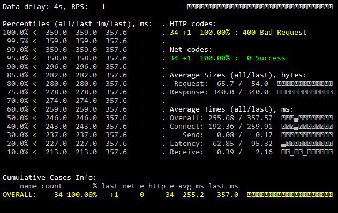This screenshot has height=213, width=338.
Task: Click the sparkline bar next to the Overall time
Action: pos(307,118)
